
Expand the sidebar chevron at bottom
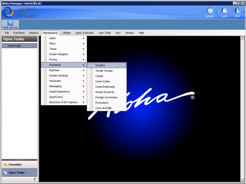click(35, 179)
